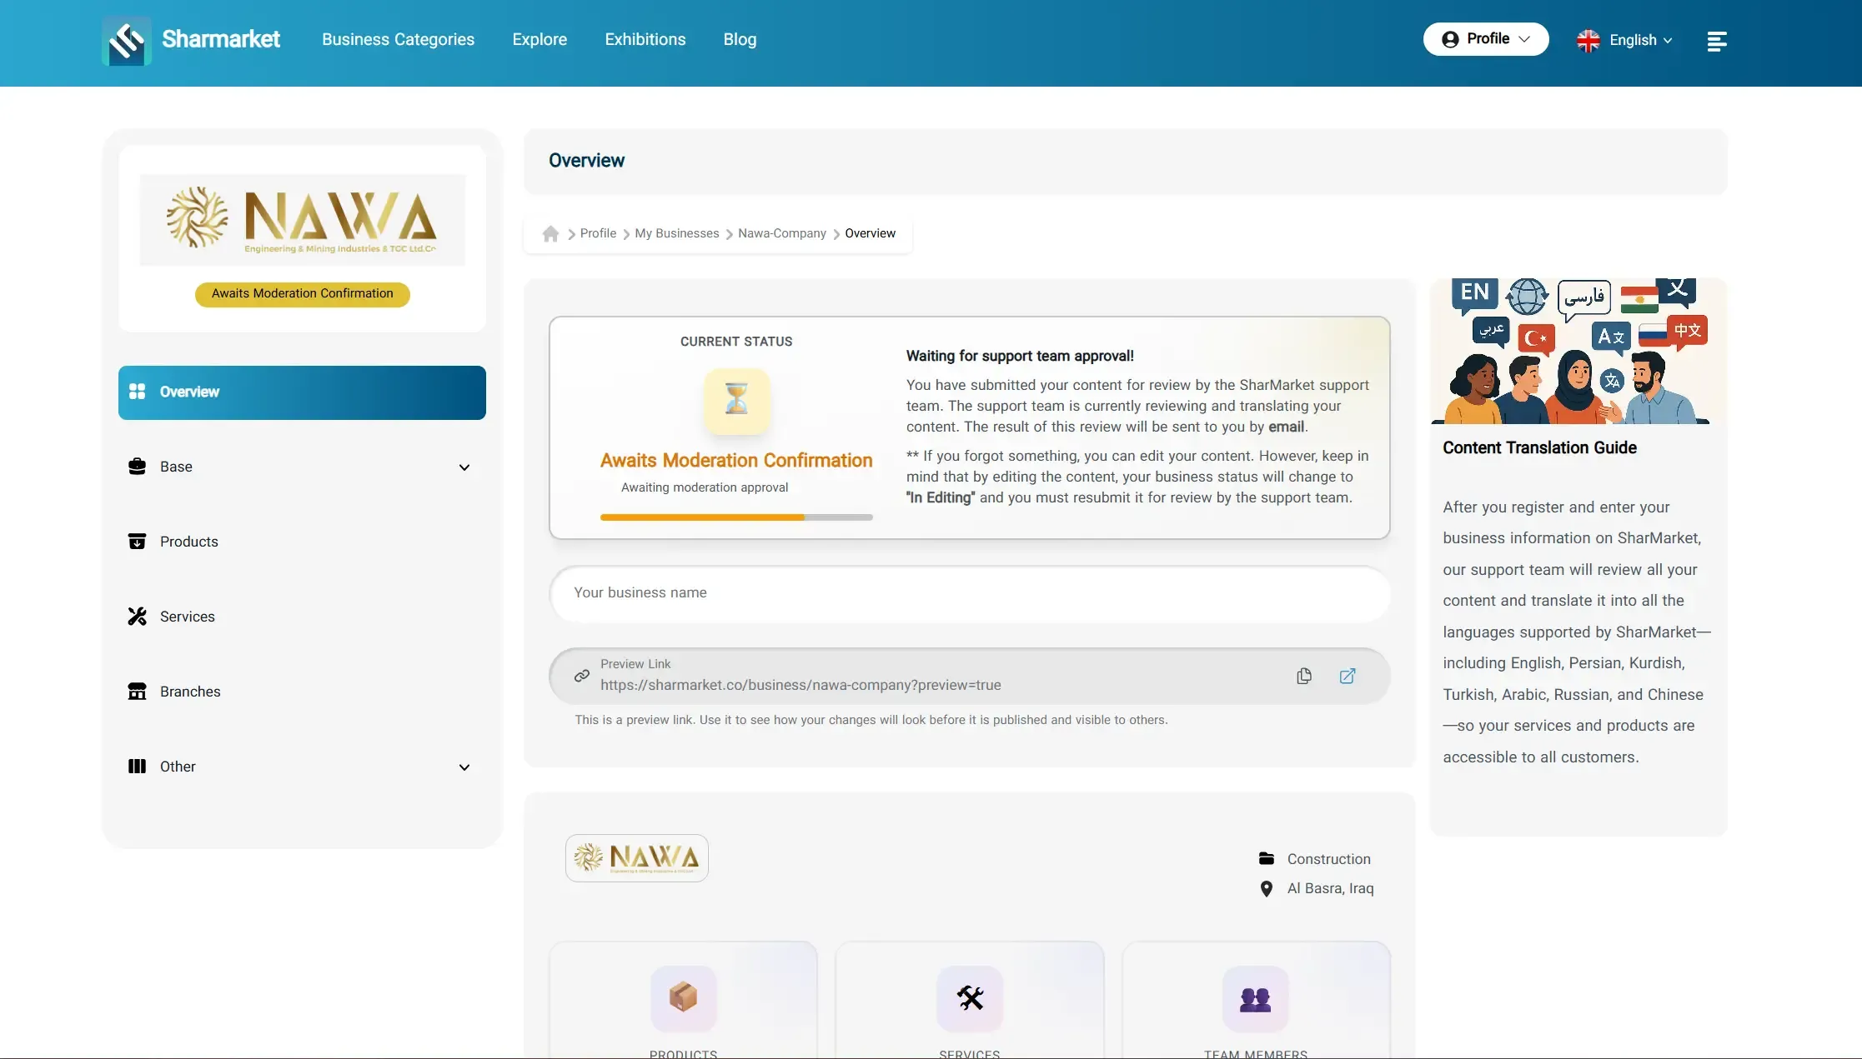Click the location pin icon beside Al Basra
The height and width of the screenshot is (1059, 1862).
coord(1267,889)
